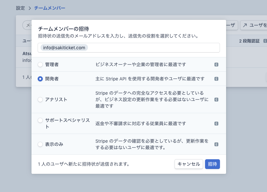Screen dimensions: 267x192
Task: Select the 管理者 radio button
Action: [x=40, y=65]
